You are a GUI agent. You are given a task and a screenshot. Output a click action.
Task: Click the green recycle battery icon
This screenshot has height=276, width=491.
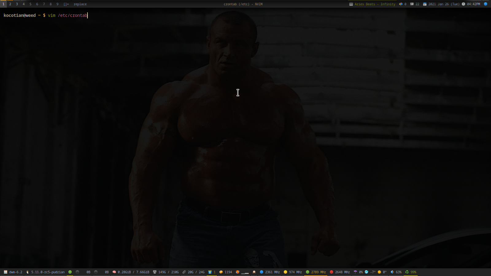(407, 272)
